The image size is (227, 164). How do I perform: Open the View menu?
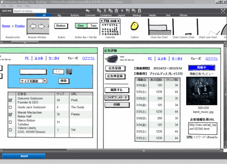(x=19, y=6)
